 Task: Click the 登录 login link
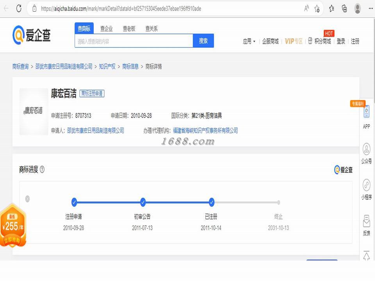pyautogui.click(x=341, y=41)
